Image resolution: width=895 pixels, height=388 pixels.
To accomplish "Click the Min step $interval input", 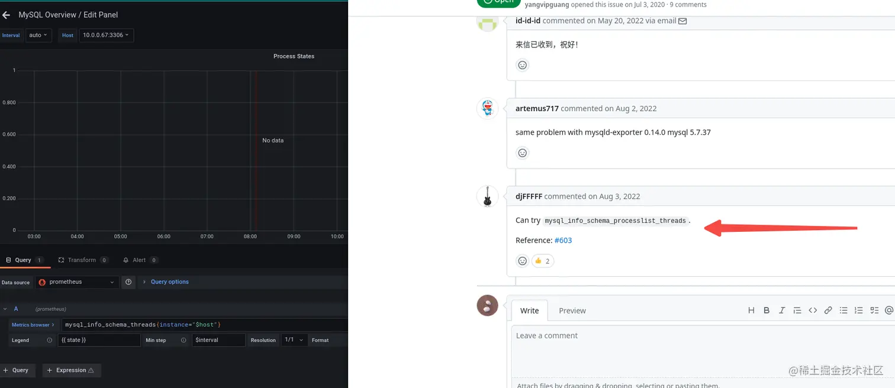I will coord(218,340).
